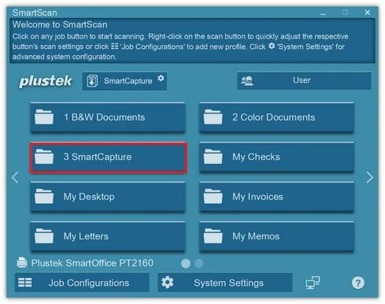Open the network computers icon
The image size is (385, 304).
pos(313,283)
